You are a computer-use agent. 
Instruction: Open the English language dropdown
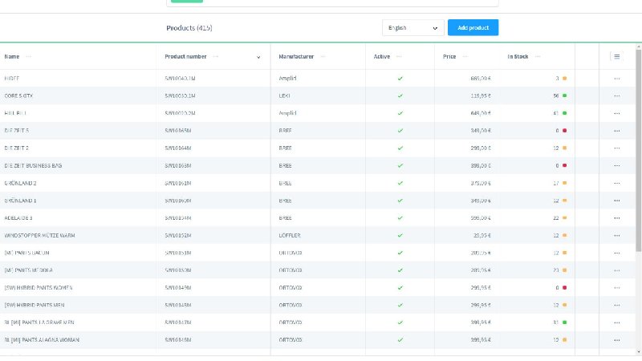[412, 28]
